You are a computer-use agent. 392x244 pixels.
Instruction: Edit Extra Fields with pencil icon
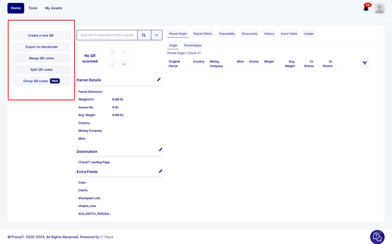pos(160,172)
